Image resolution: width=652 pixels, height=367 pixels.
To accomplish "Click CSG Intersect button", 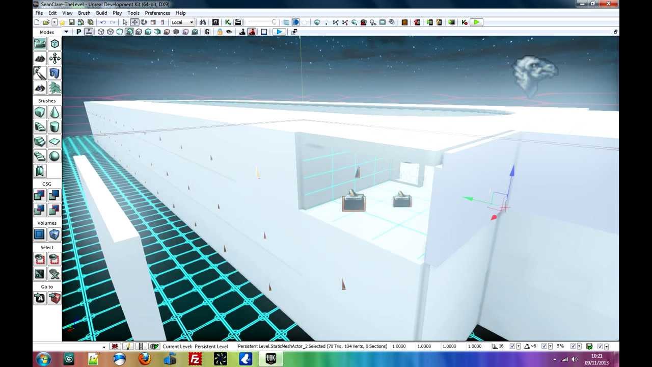I will (x=40, y=210).
